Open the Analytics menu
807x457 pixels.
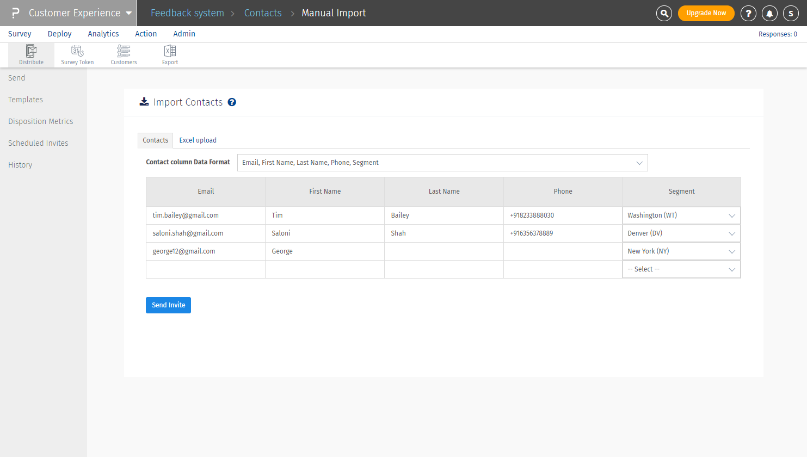[103, 34]
